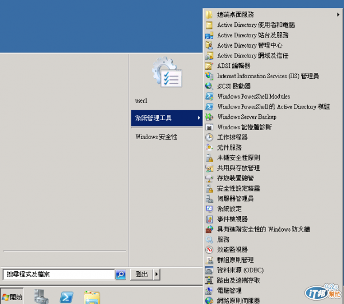Viewport: 344px width, 304px height.
Task: Click the 伺服器管理員 icon in menu
Action: click(x=209, y=199)
